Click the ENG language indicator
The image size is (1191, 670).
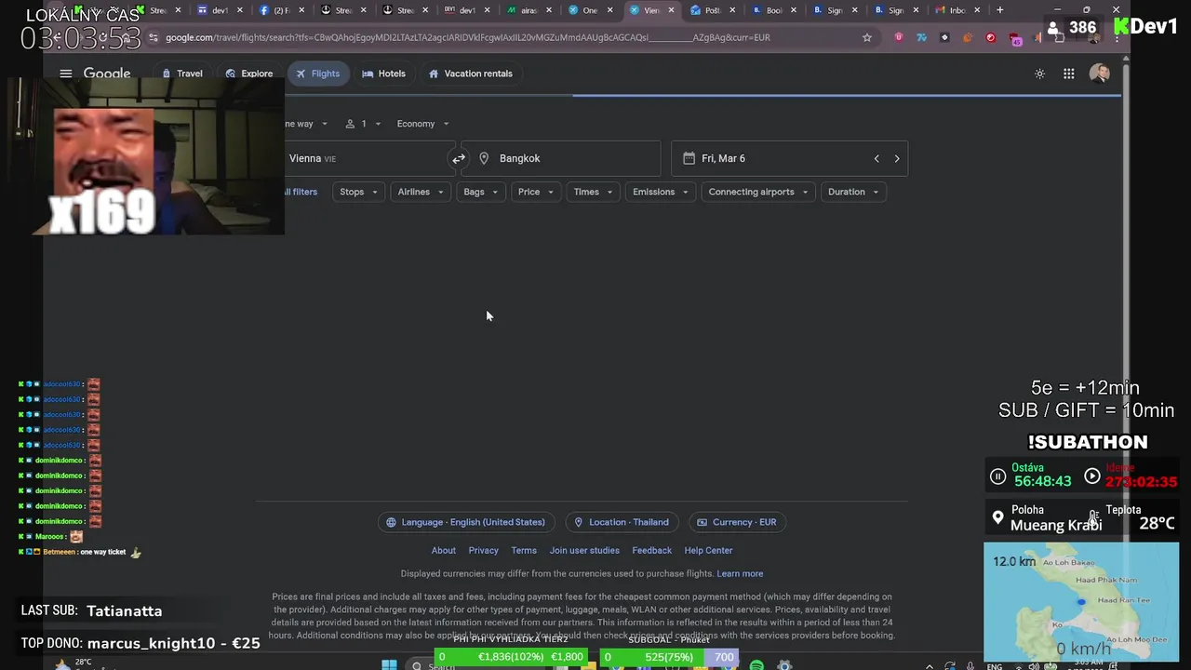click(x=994, y=666)
